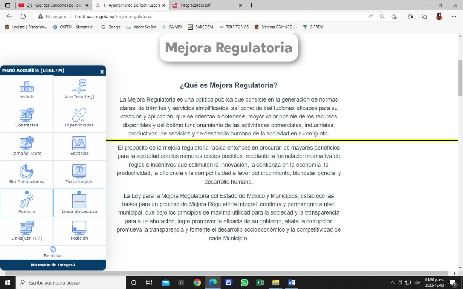Screen dimensions: 463x289
Task: Open the Legistel bookmark
Action: pyautogui.click(x=26, y=27)
